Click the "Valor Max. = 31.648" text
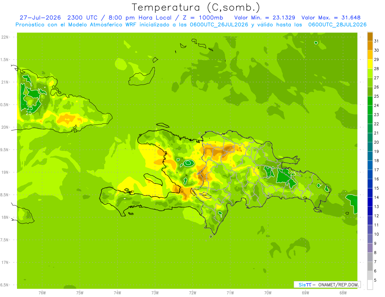 (x=331, y=18)
